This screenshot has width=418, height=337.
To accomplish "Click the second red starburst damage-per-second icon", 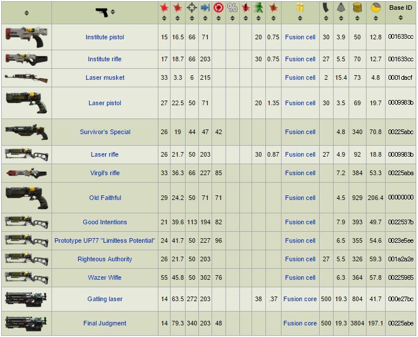I will tap(177, 8).
